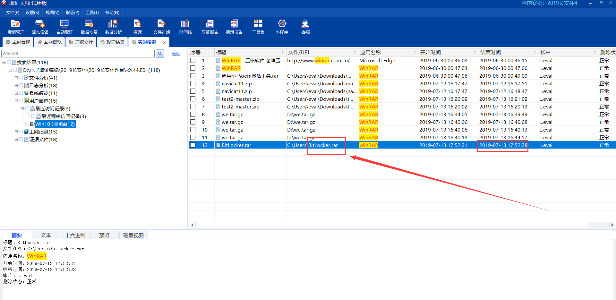Click the 搜索 toolbar icon
Image resolution: width=616 pixels, height=300 pixels.
(137, 27)
